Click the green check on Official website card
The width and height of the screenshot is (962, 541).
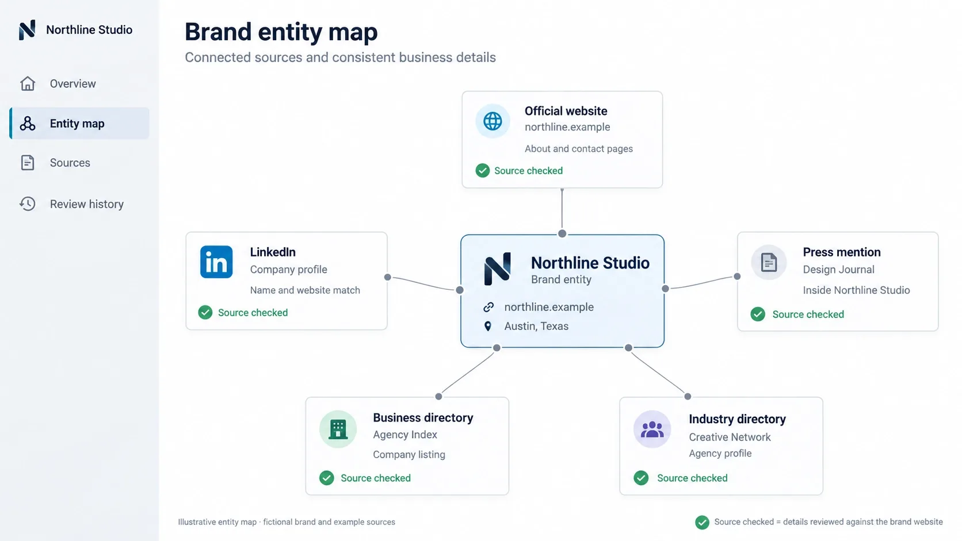coord(483,171)
